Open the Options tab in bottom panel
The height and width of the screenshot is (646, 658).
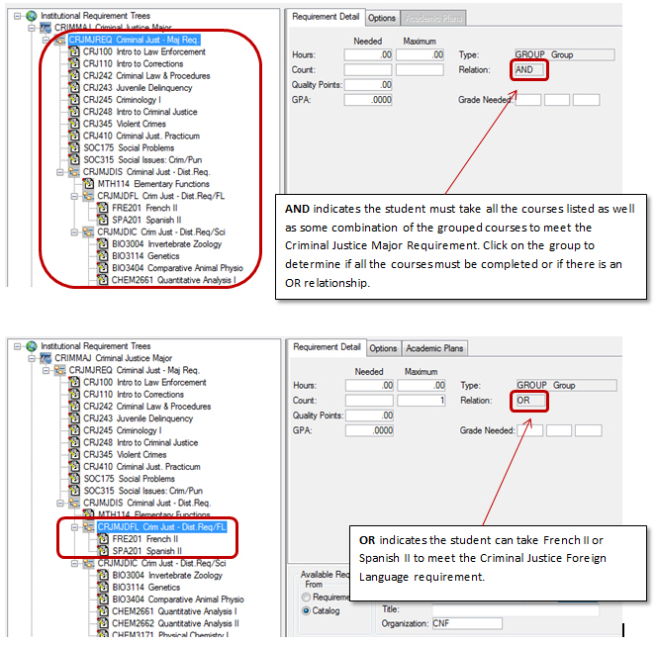(383, 348)
